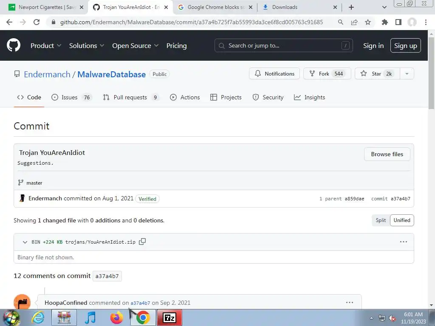
Task: Reload the page with refresh icon
Action: point(37,22)
